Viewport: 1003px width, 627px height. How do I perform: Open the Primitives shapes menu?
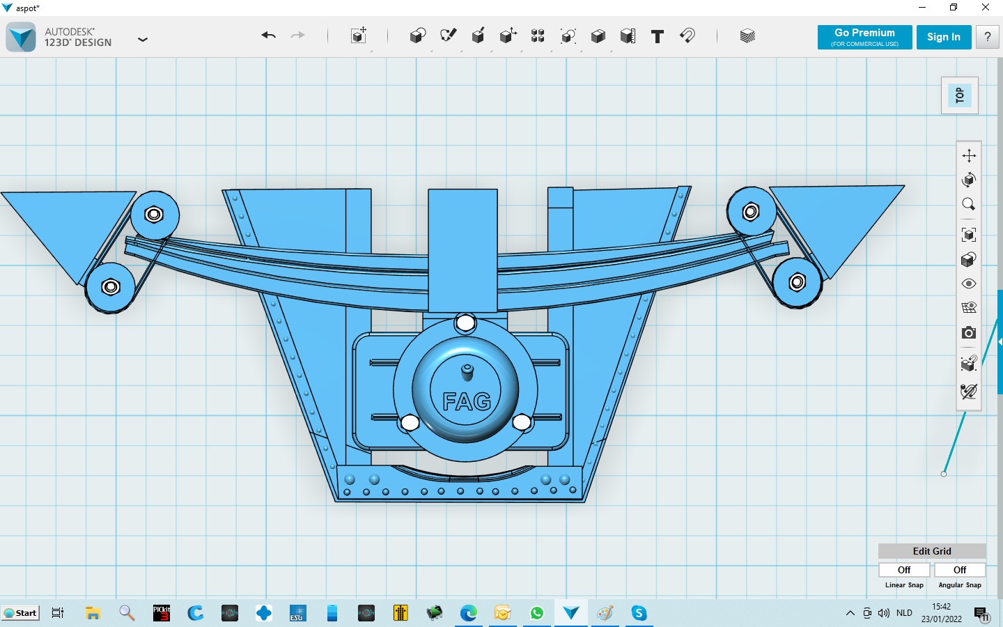pos(418,36)
